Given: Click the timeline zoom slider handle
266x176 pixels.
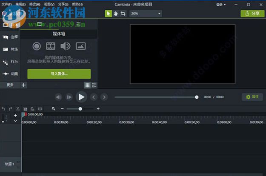Looking at the screenshot, I should [x=80, y=109].
